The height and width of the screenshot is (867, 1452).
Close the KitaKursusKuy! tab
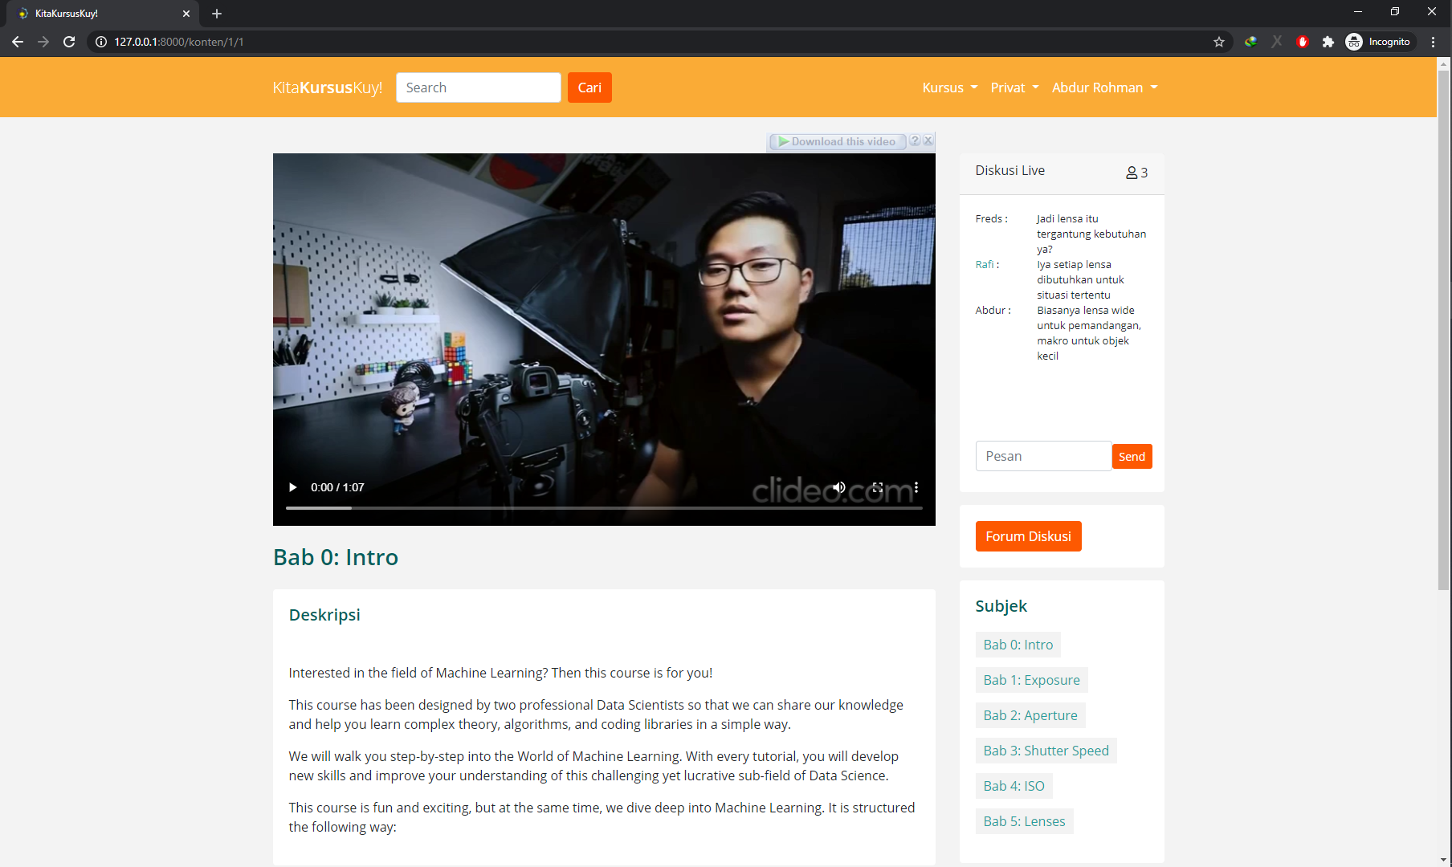(x=186, y=14)
